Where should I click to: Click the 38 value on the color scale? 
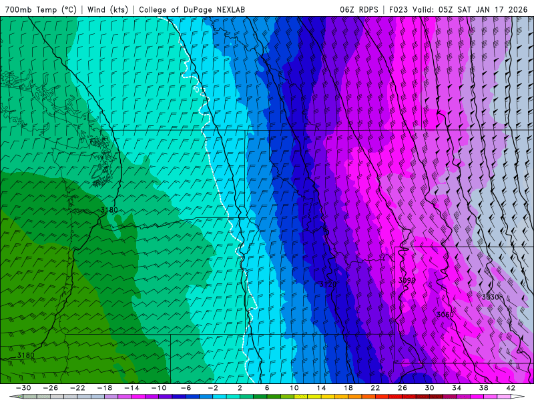click(x=483, y=388)
